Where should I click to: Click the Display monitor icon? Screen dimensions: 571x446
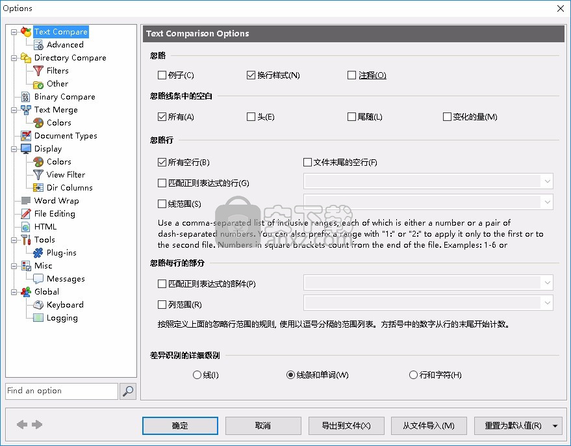click(x=26, y=149)
